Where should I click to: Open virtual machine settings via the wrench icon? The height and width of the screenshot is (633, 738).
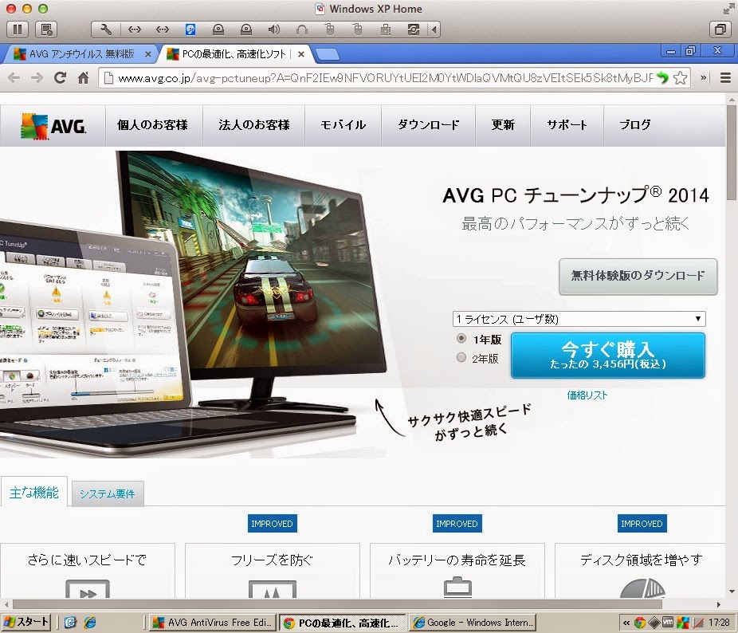(106, 29)
